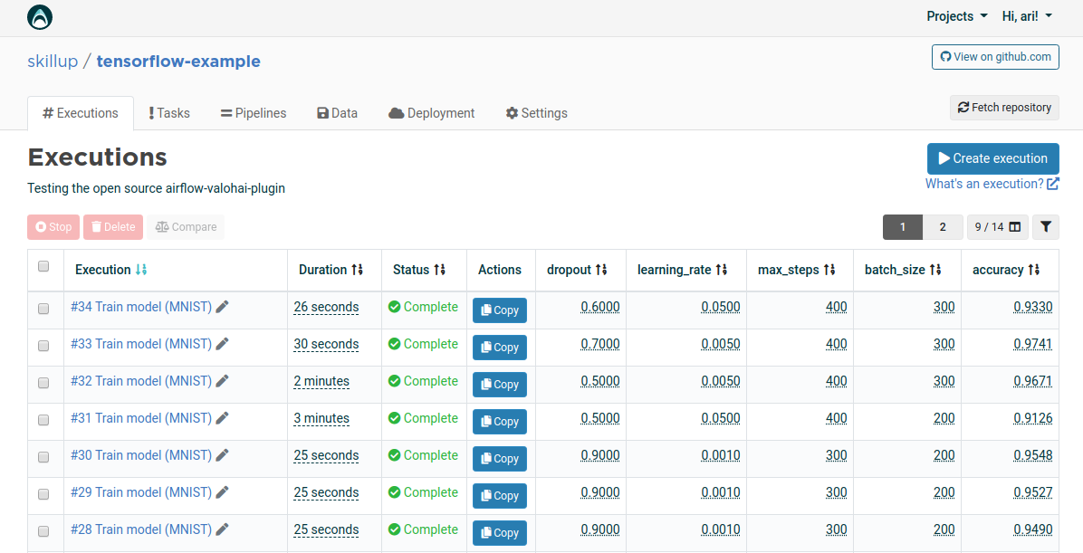The width and height of the screenshot is (1083, 553).
Task: Open the Projects dropdown menu
Action: (x=956, y=16)
